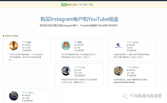Click the follower count "18.9万"
This screenshot has height=103, width=167.
click(x=132, y=45)
